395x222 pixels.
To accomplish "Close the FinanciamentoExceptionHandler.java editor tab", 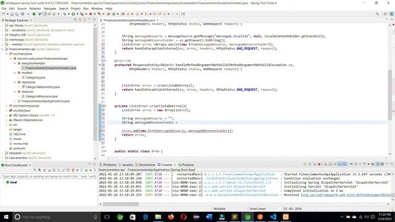I will click(158, 20).
